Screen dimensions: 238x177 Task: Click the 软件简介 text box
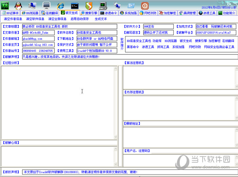(181, 44)
